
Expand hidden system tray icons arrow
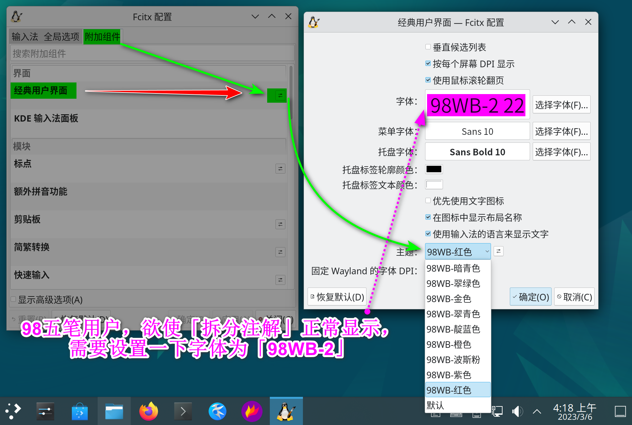point(537,411)
